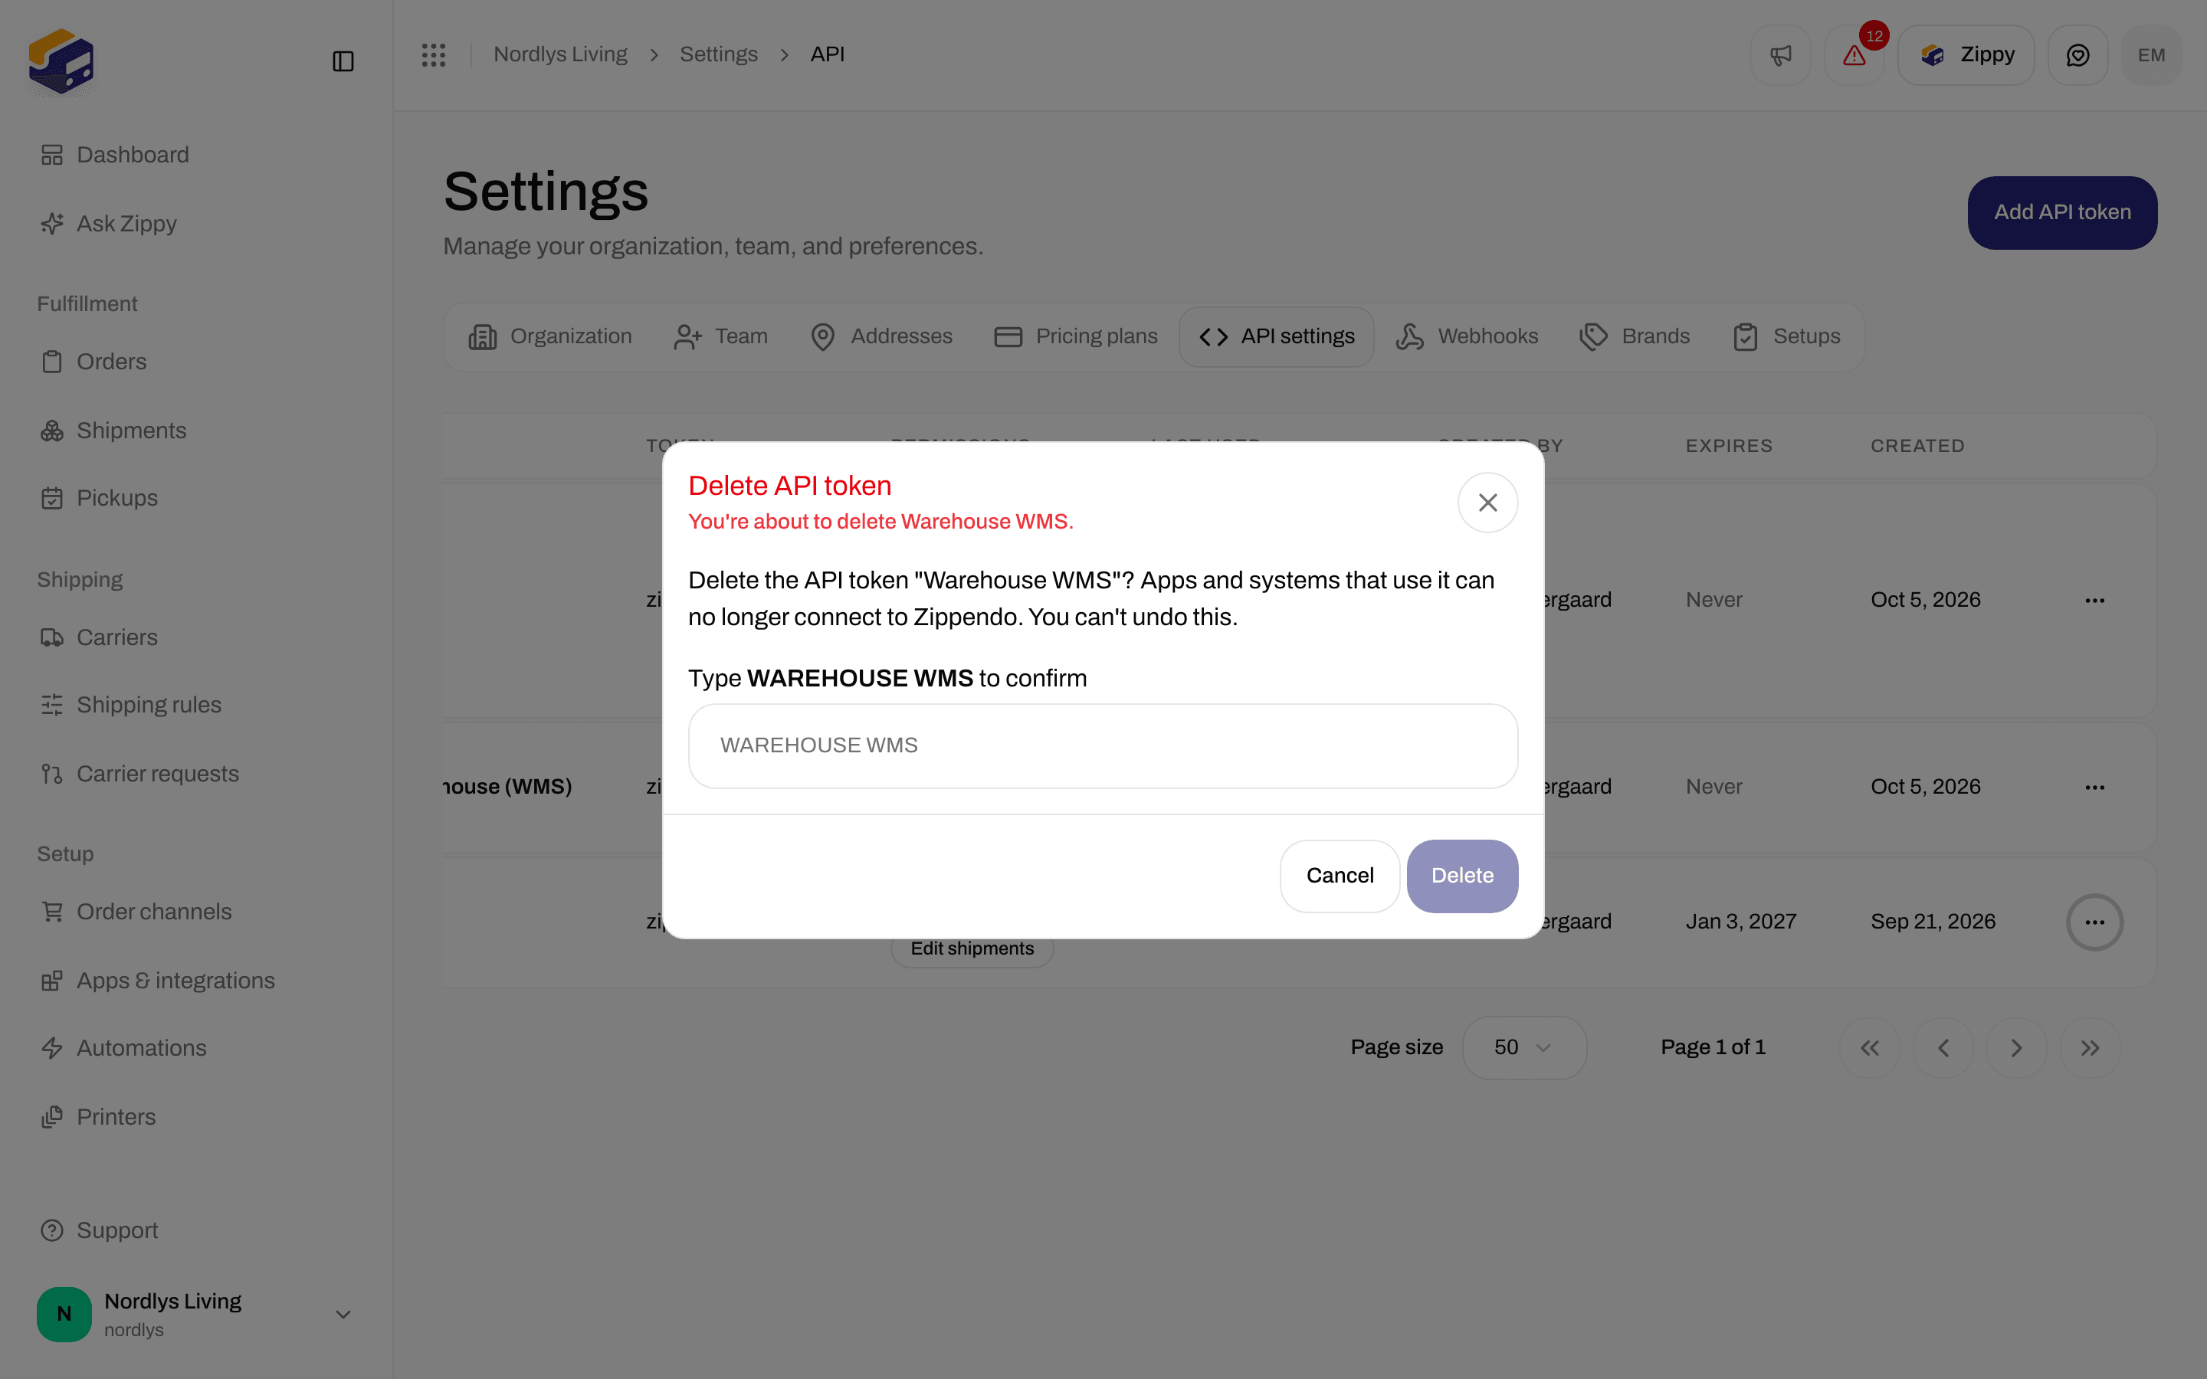The width and height of the screenshot is (2207, 1379).
Task: Open the Page size 50 dropdown
Action: point(1524,1047)
